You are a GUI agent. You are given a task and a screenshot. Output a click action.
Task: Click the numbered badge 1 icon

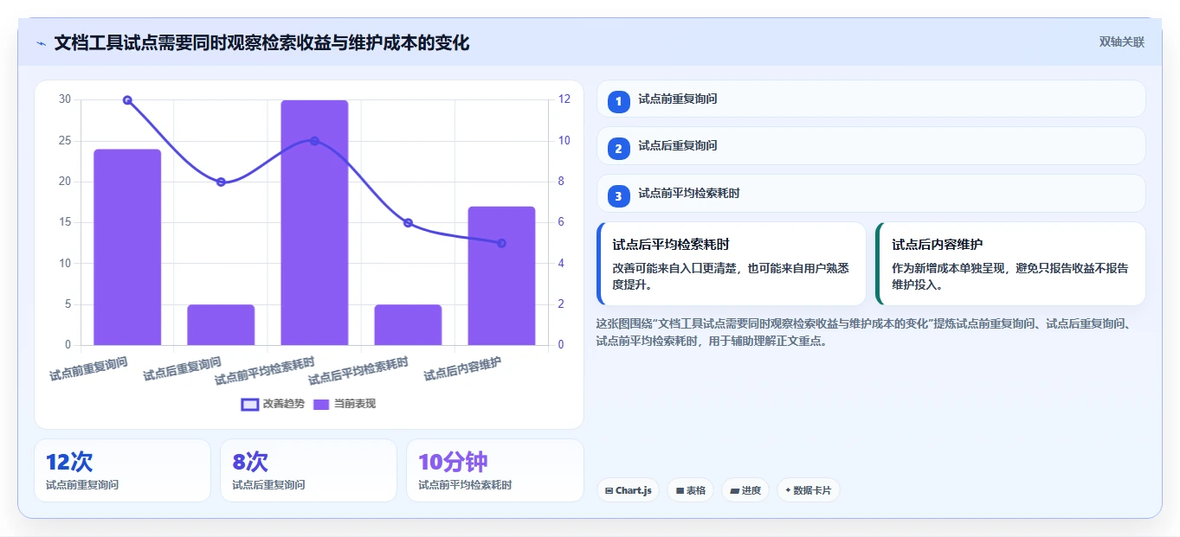pyautogui.click(x=618, y=102)
